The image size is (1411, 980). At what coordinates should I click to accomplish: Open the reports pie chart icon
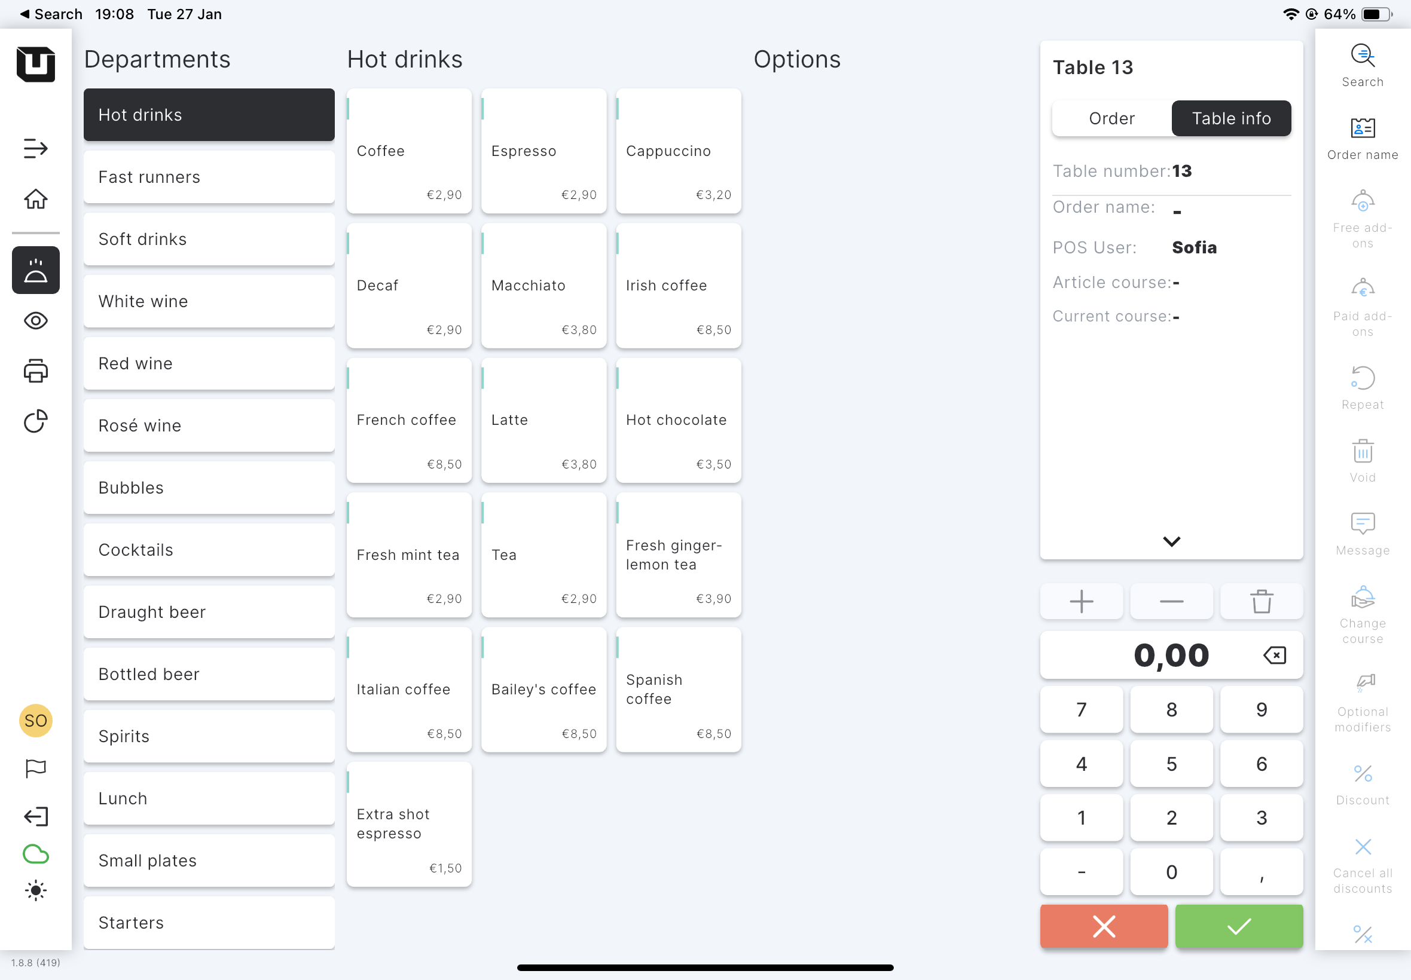coord(36,421)
